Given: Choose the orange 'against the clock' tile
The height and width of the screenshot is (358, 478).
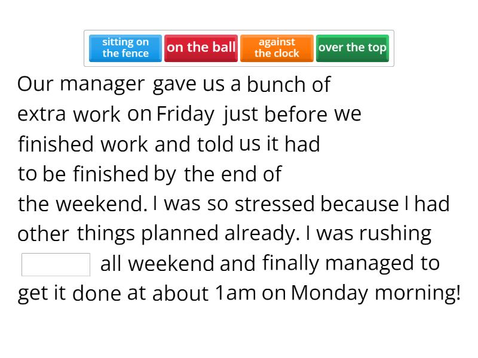Looking at the screenshot, I should click(277, 48).
